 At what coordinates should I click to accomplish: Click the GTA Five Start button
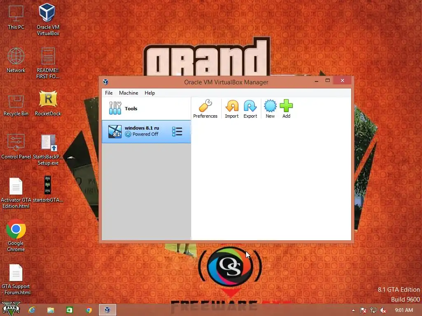point(11,309)
